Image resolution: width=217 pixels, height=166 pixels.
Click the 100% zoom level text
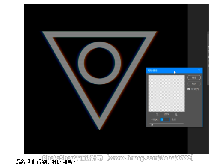(166, 114)
